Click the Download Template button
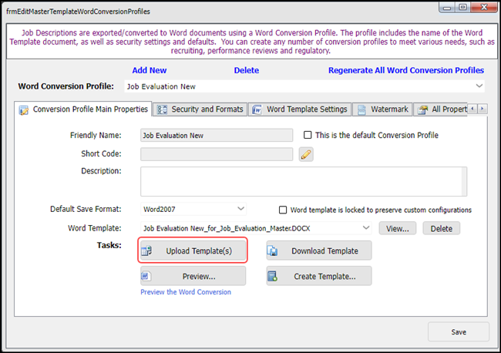This screenshot has width=501, height=353. (x=319, y=250)
